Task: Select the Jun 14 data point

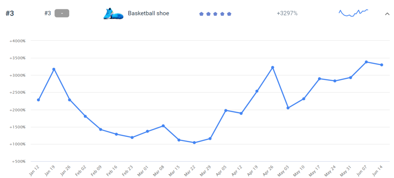Action: click(382, 65)
